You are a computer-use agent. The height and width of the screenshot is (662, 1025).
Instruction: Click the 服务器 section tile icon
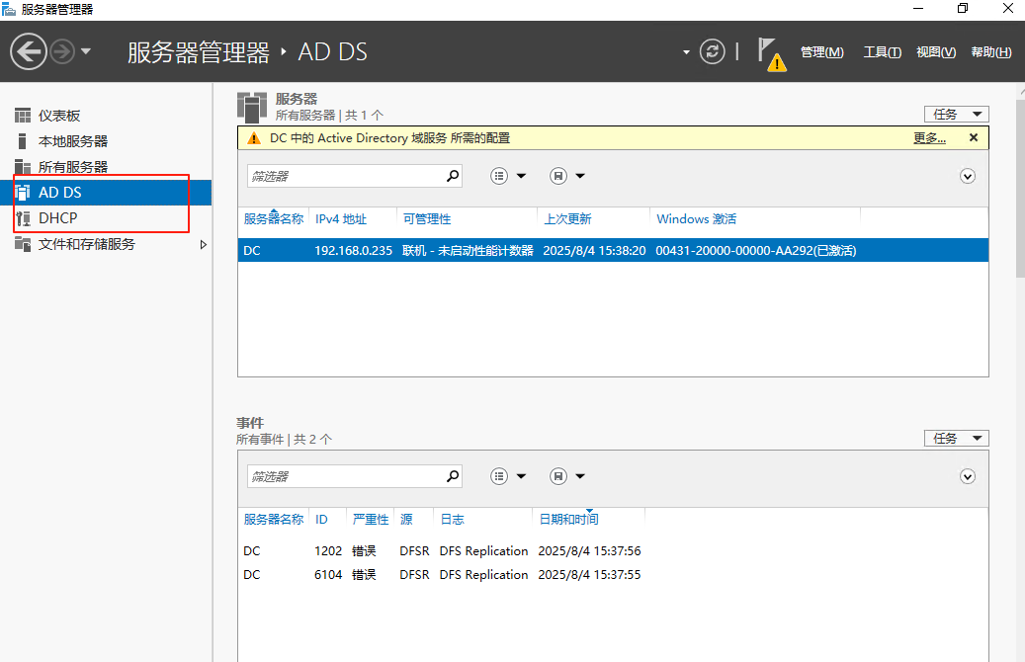click(252, 107)
